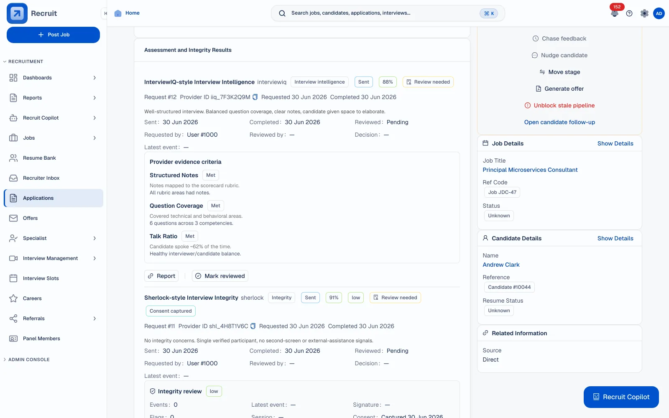Go to Recruiter Inbox
This screenshot has width=669, height=418.
pos(54,178)
